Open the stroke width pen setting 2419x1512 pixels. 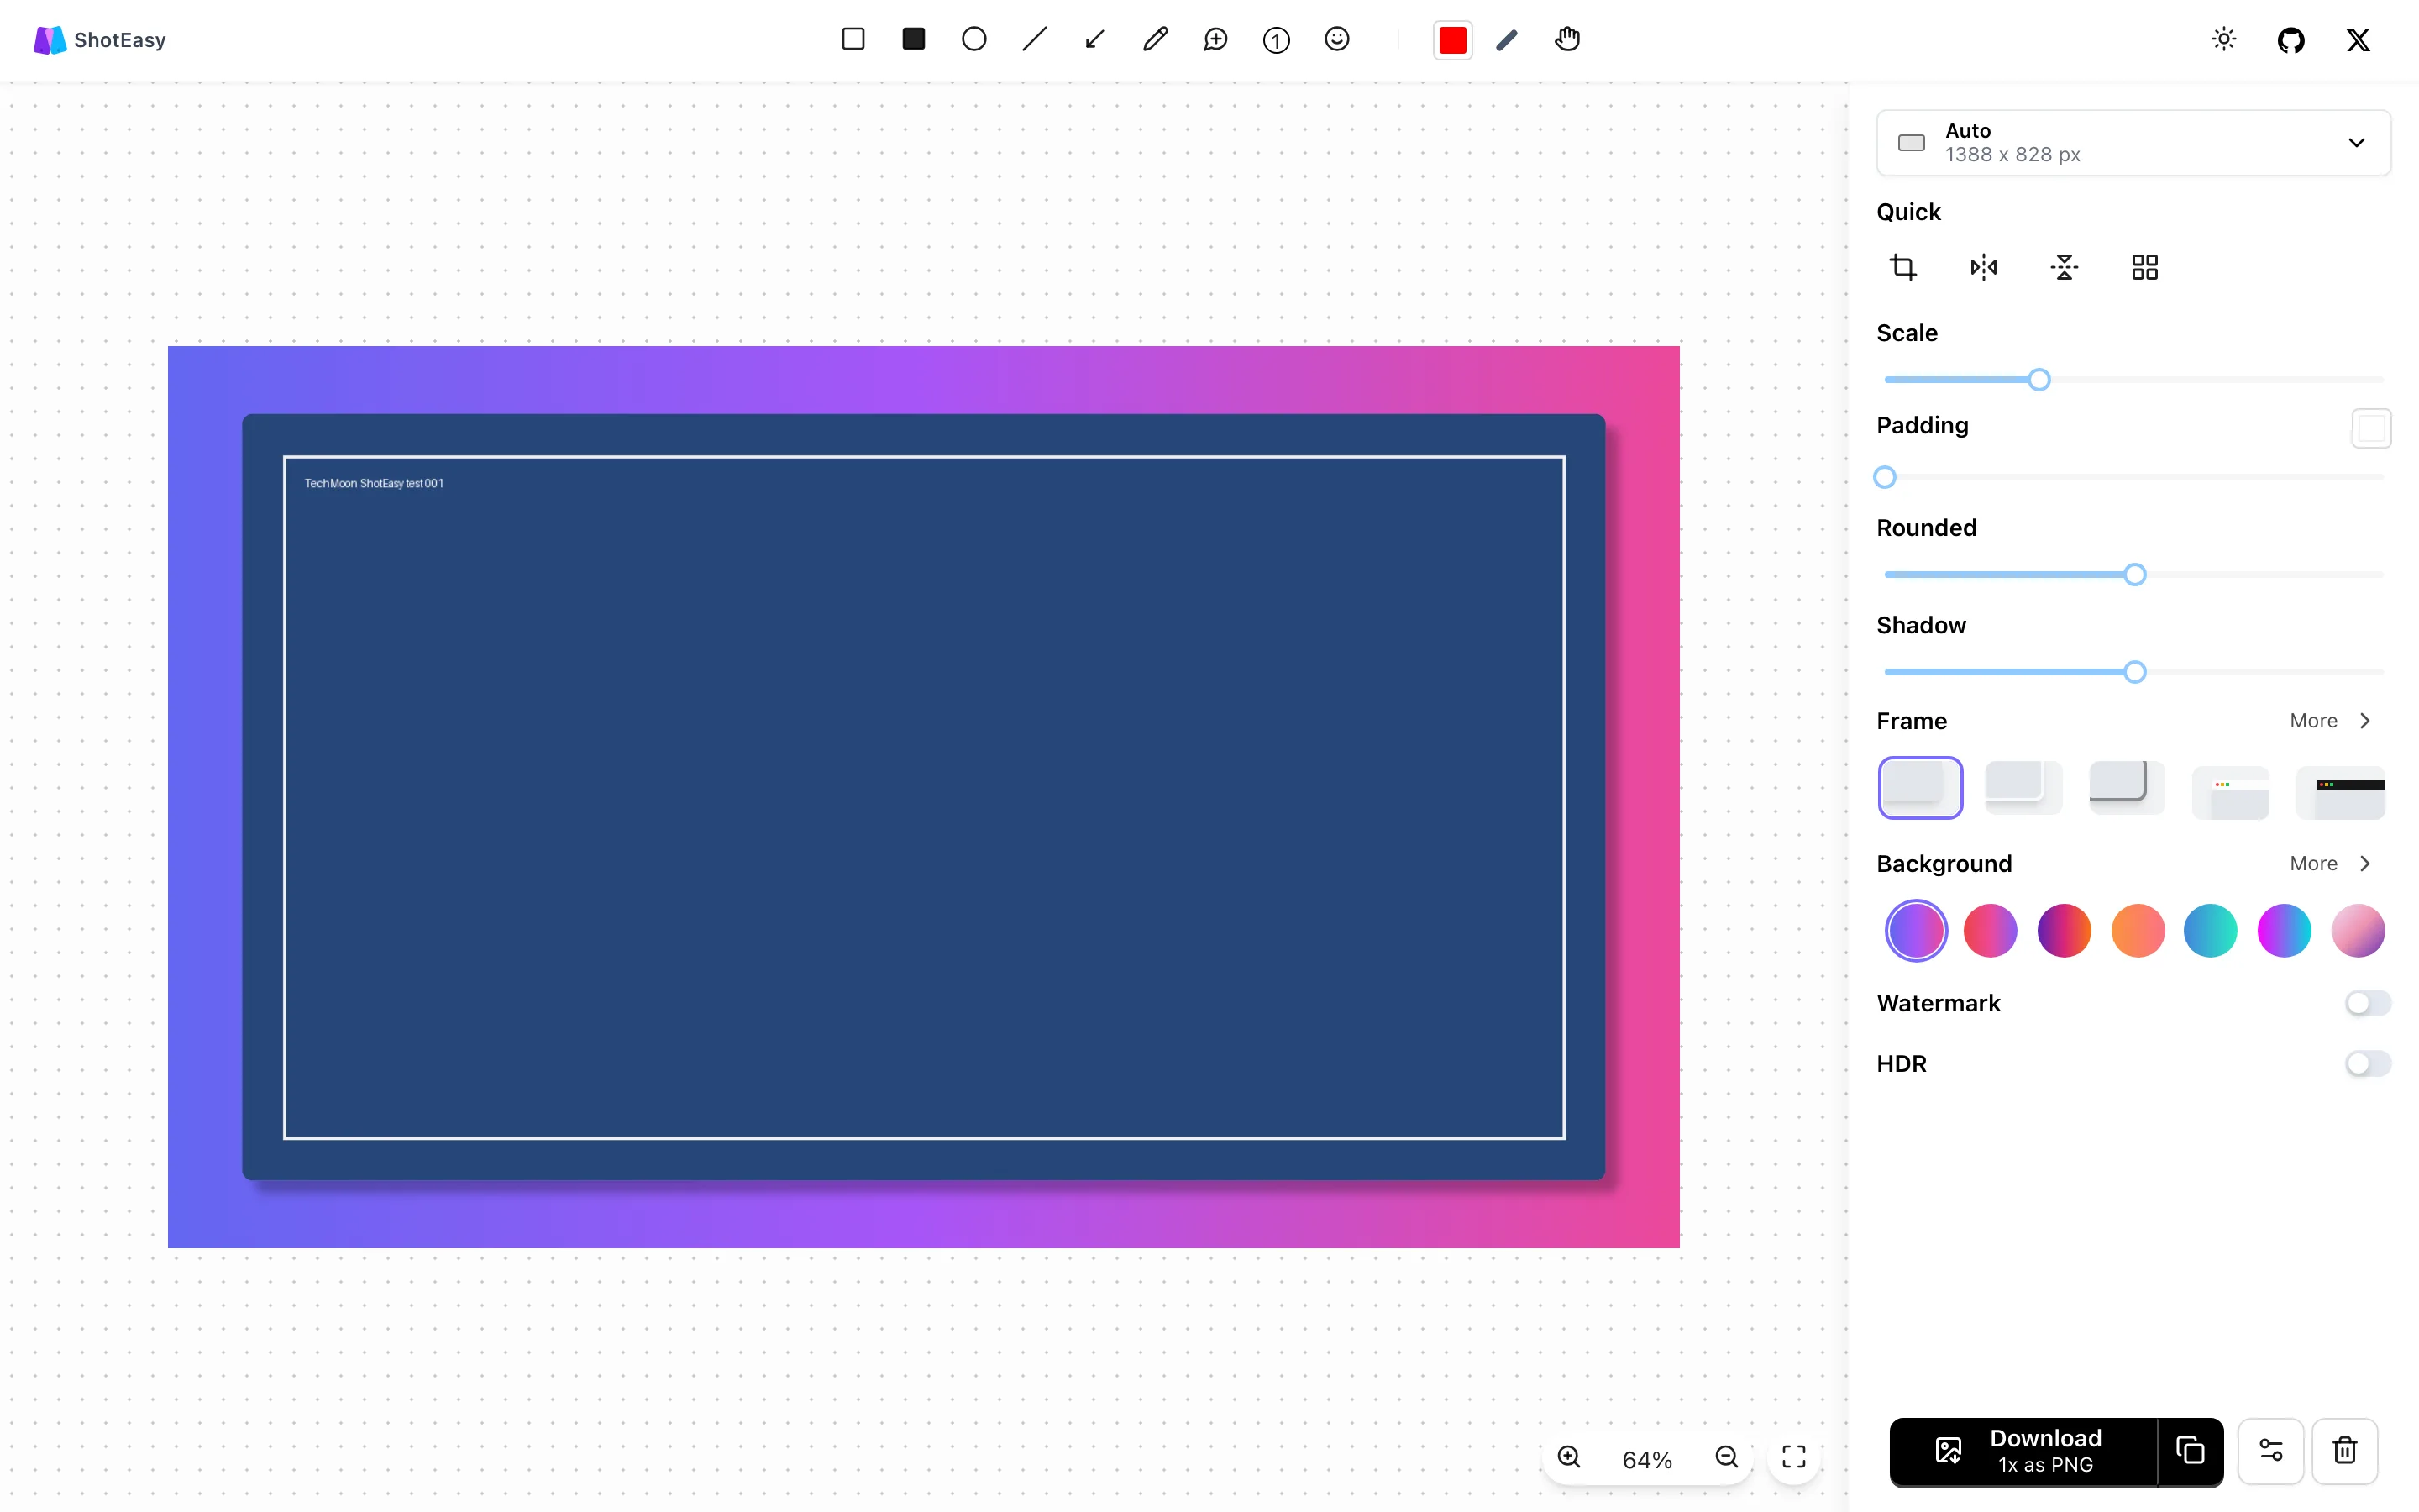click(1508, 40)
